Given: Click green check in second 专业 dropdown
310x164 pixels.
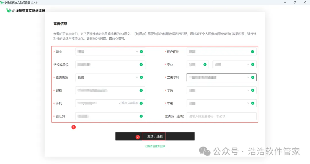Looking at the screenshot, I should coord(253,65).
